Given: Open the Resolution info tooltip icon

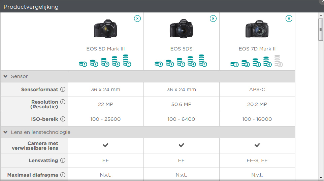Looking at the screenshot, I should click(63, 102).
